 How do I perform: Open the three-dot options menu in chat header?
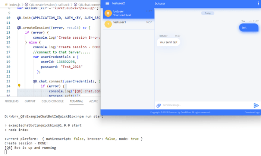click(x=258, y=3)
